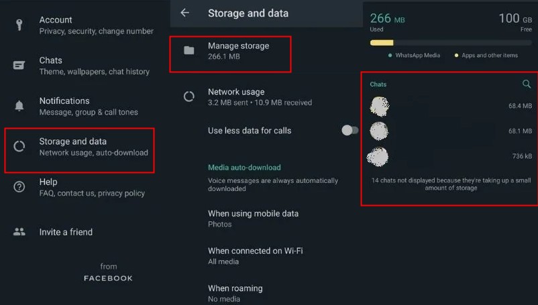The width and height of the screenshot is (538, 305).
Task: Click the back arrow beside Storage and data
Action: click(x=185, y=13)
